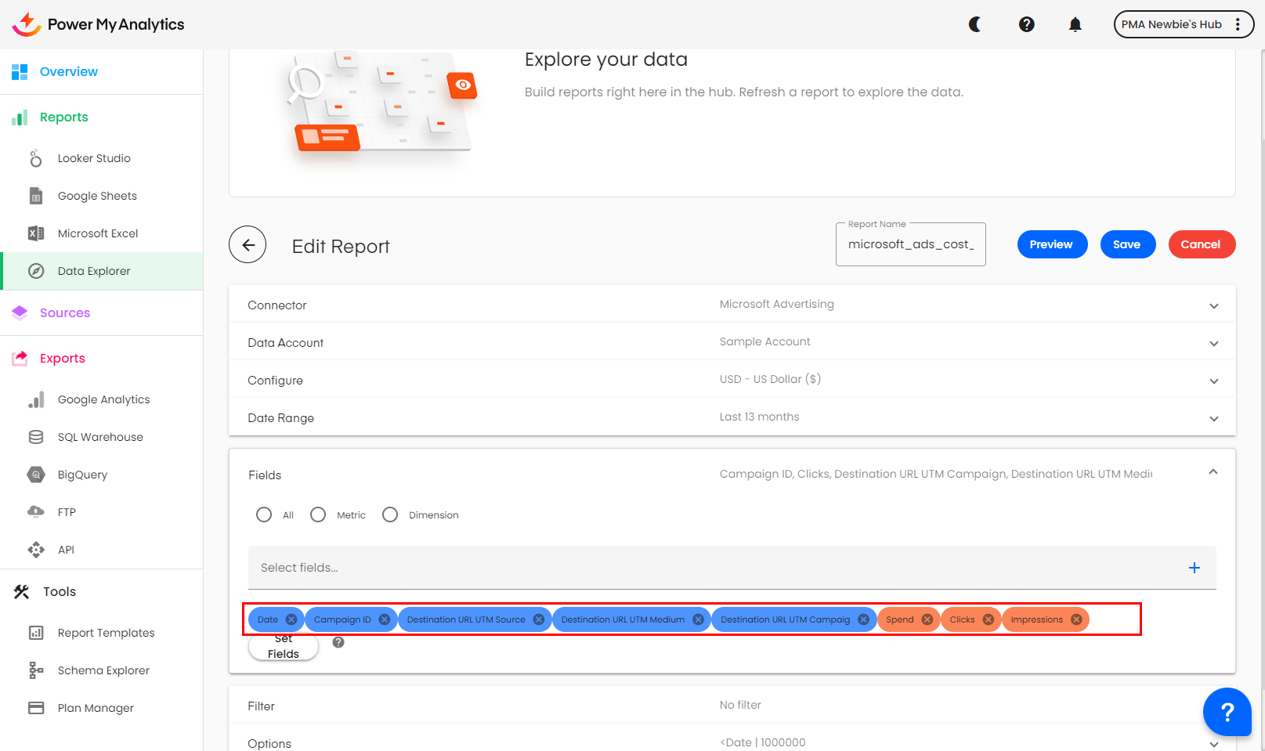This screenshot has width=1265, height=751.
Task: Click the plus icon to add fields
Action: tap(1194, 568)
